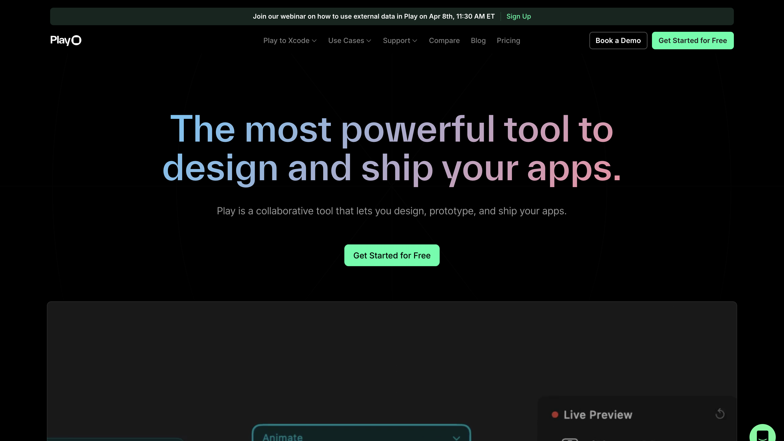Click the Live Preview reset arrow icon
784x441 pixels.
point(720,414)
